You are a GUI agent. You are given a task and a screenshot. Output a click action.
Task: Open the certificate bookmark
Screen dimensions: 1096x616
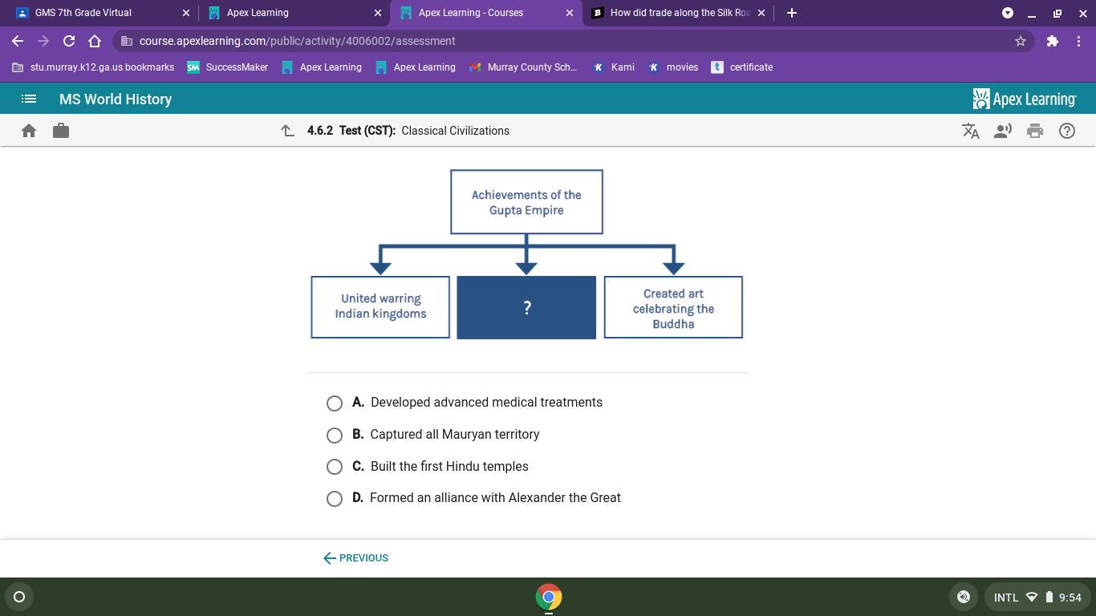click(742, 67)
